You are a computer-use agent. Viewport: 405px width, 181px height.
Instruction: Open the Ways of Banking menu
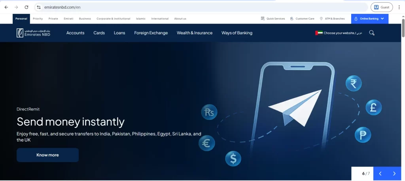coord(237,33)
